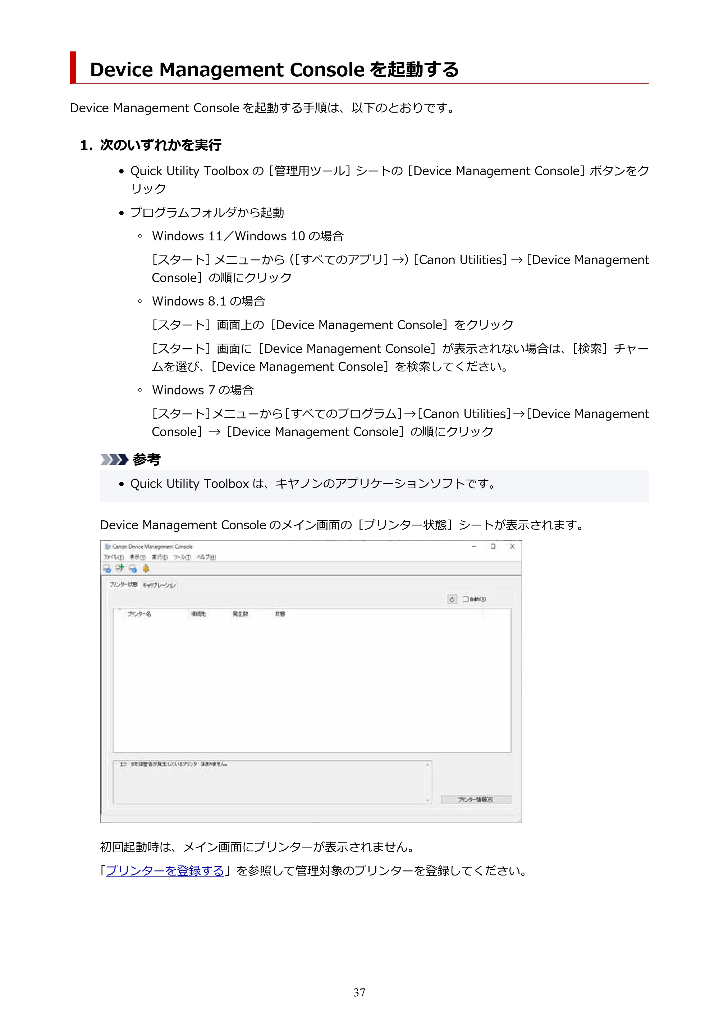Click the 参考 note heading
Viewport: 719px width, 1018px height.
146,459
